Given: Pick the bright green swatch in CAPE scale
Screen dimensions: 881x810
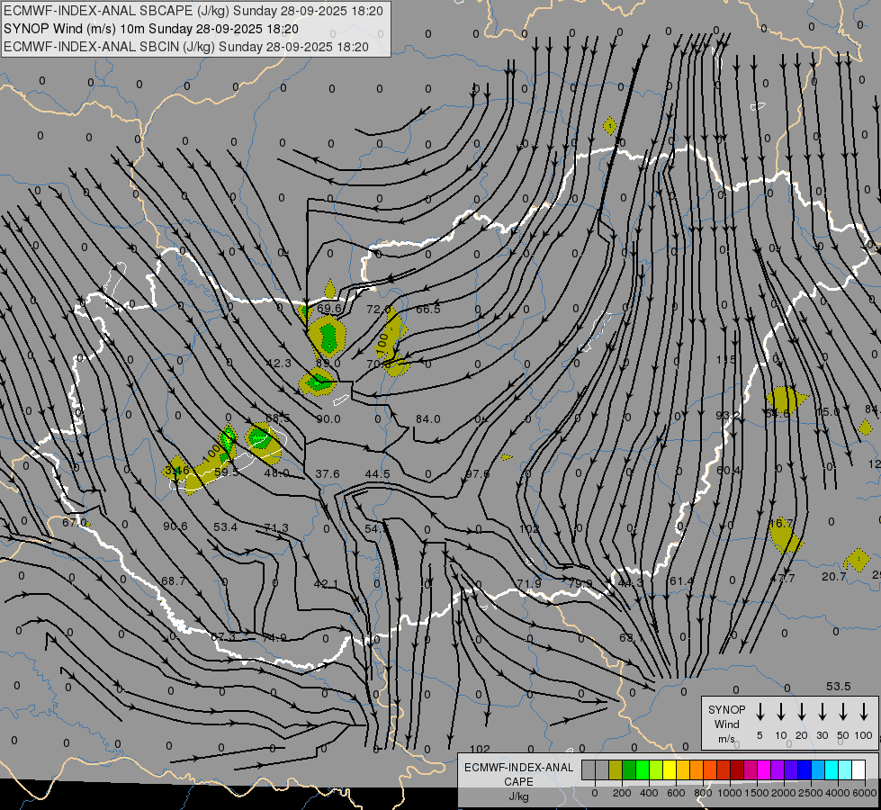Looking at the screenshot, I should tap(643, 770).
